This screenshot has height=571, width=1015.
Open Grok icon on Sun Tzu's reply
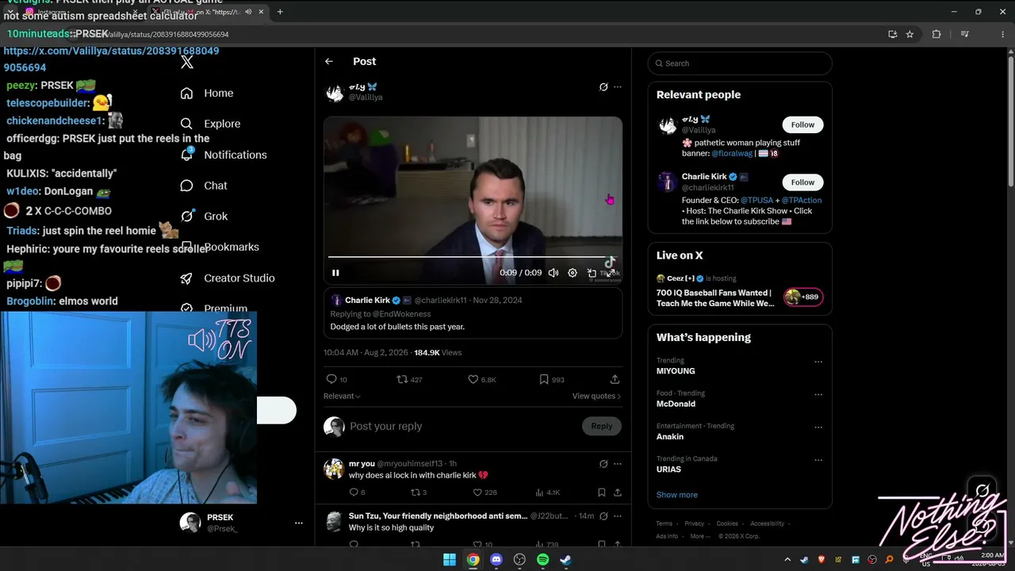(x=603, y=516)
